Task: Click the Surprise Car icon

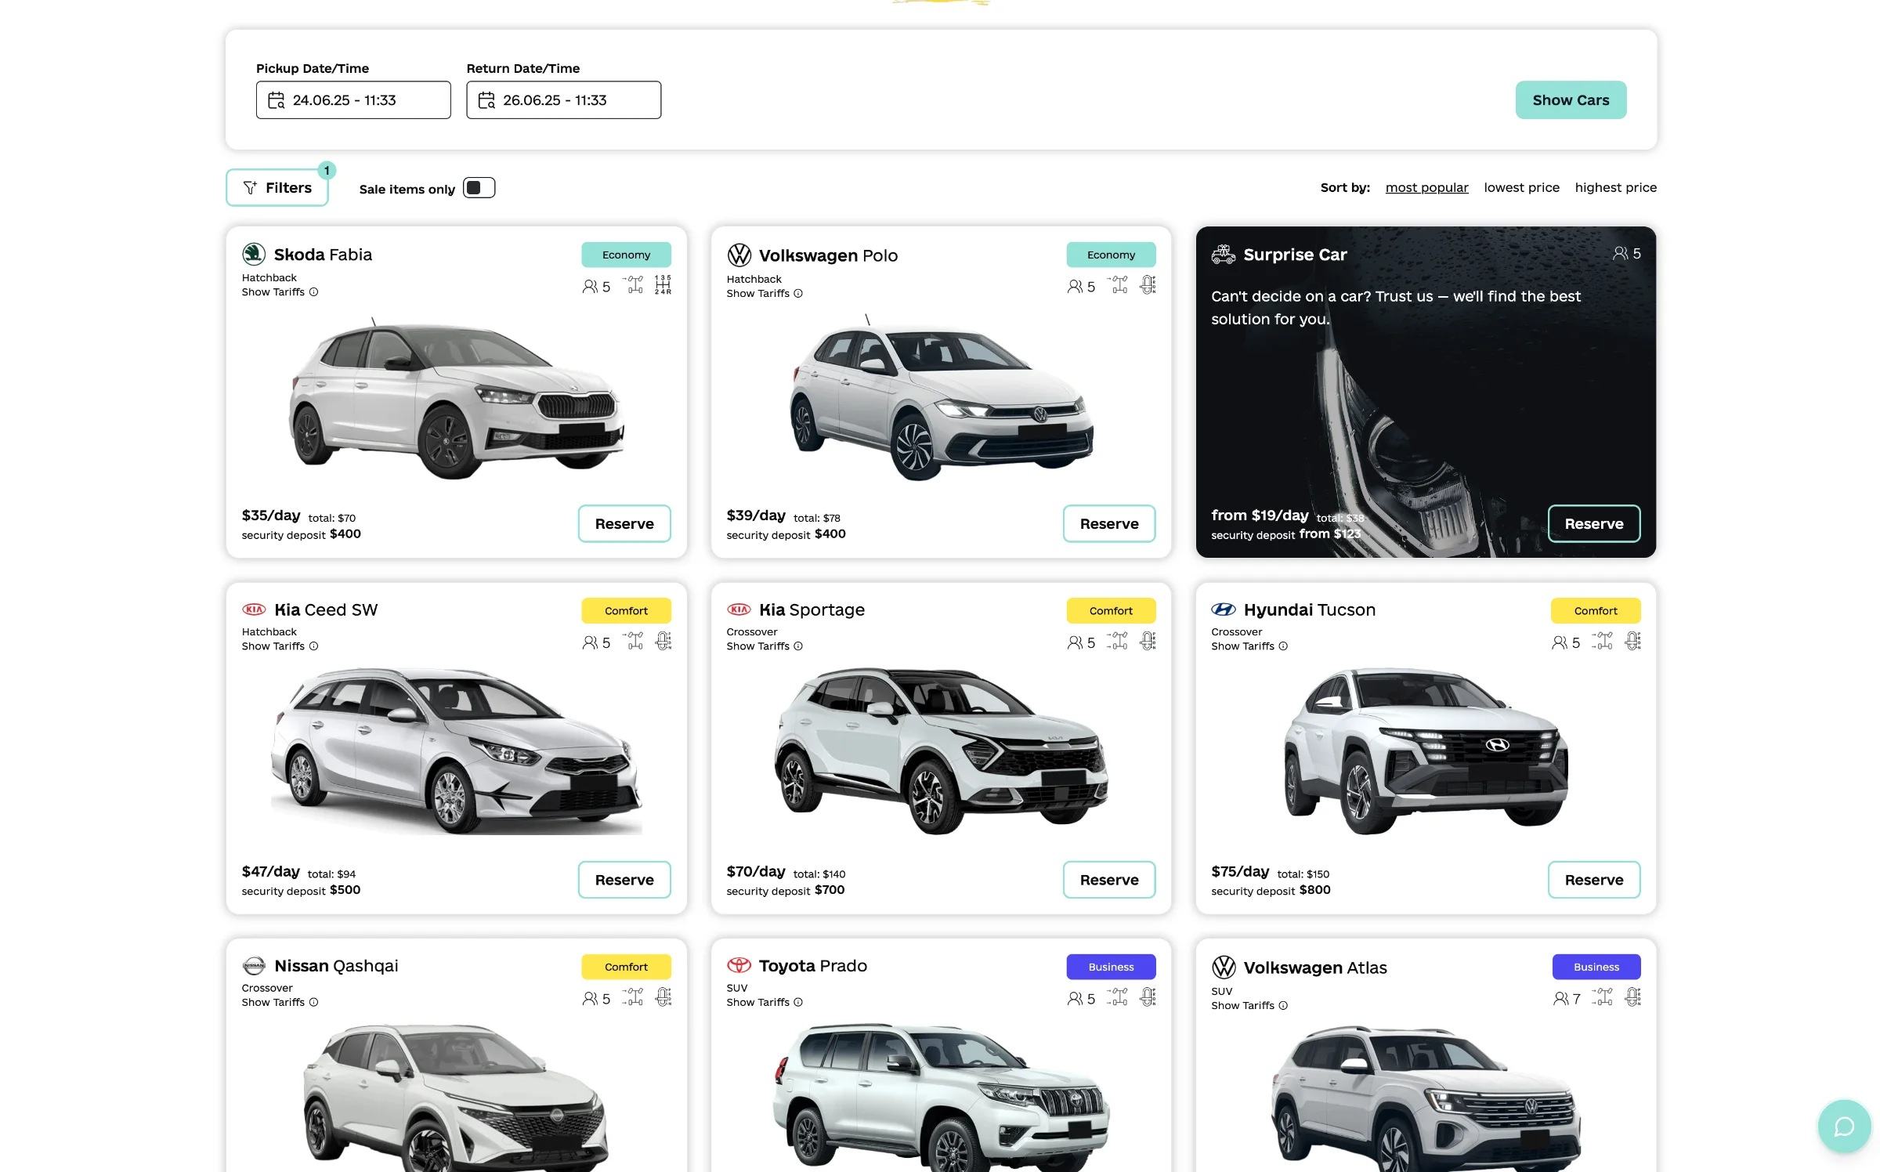Action: pos(1223,254)
